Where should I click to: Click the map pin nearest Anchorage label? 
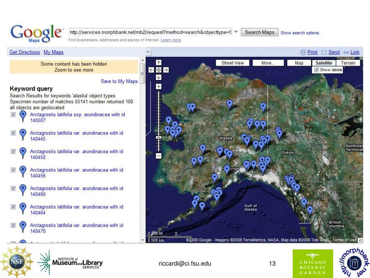pyautogui.click(x=227, y=169)
